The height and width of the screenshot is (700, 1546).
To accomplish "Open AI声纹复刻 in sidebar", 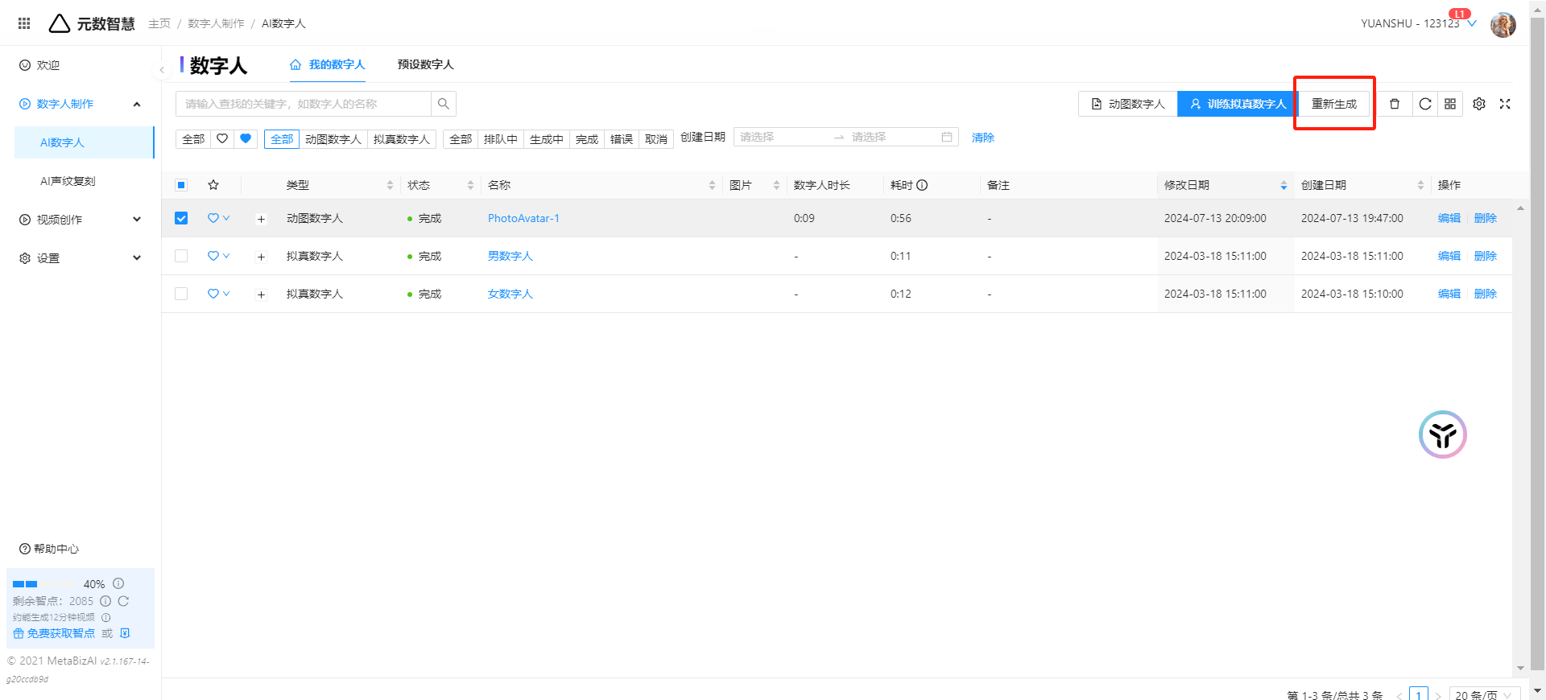I will pos(68,181).
